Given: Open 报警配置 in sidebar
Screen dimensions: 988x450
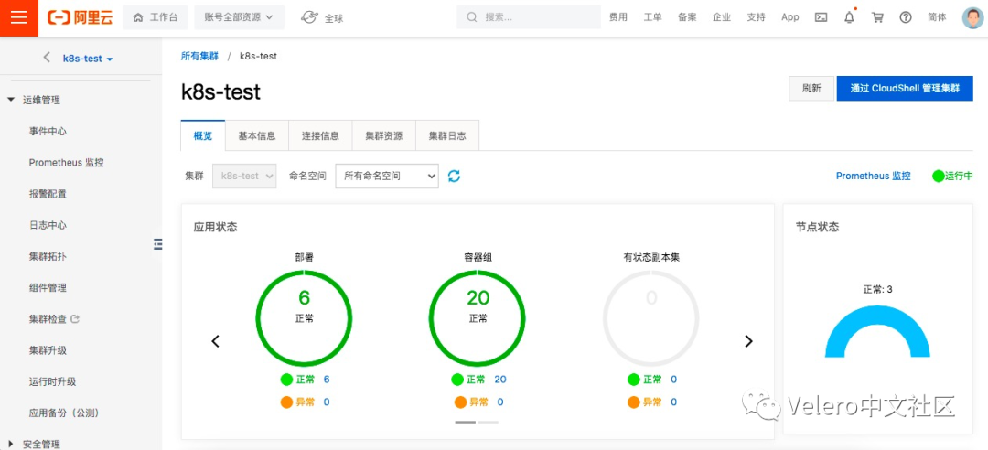Looking at the screenshot, I should [x=48, y=194].
